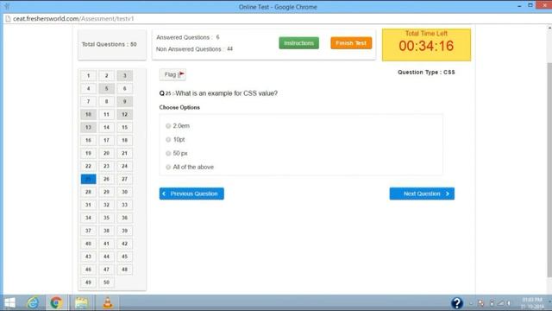Jump to question 12
Viewport: 552px width, 311px height.
click(124, 114)
